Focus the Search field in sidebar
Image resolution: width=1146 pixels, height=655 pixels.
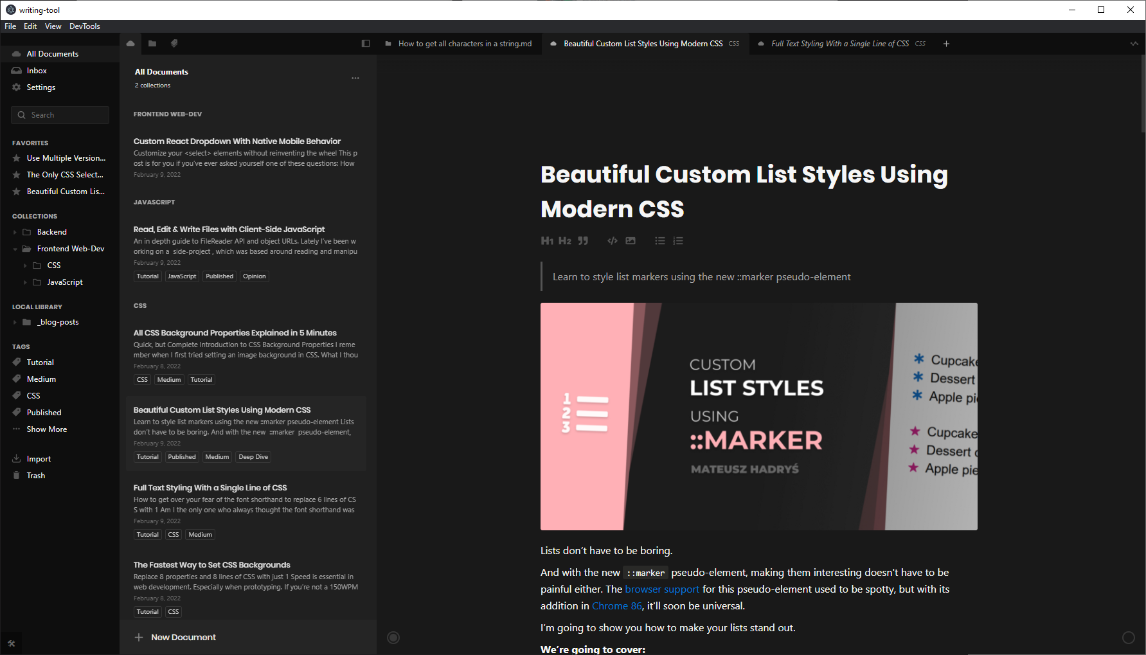click(60, 115)
